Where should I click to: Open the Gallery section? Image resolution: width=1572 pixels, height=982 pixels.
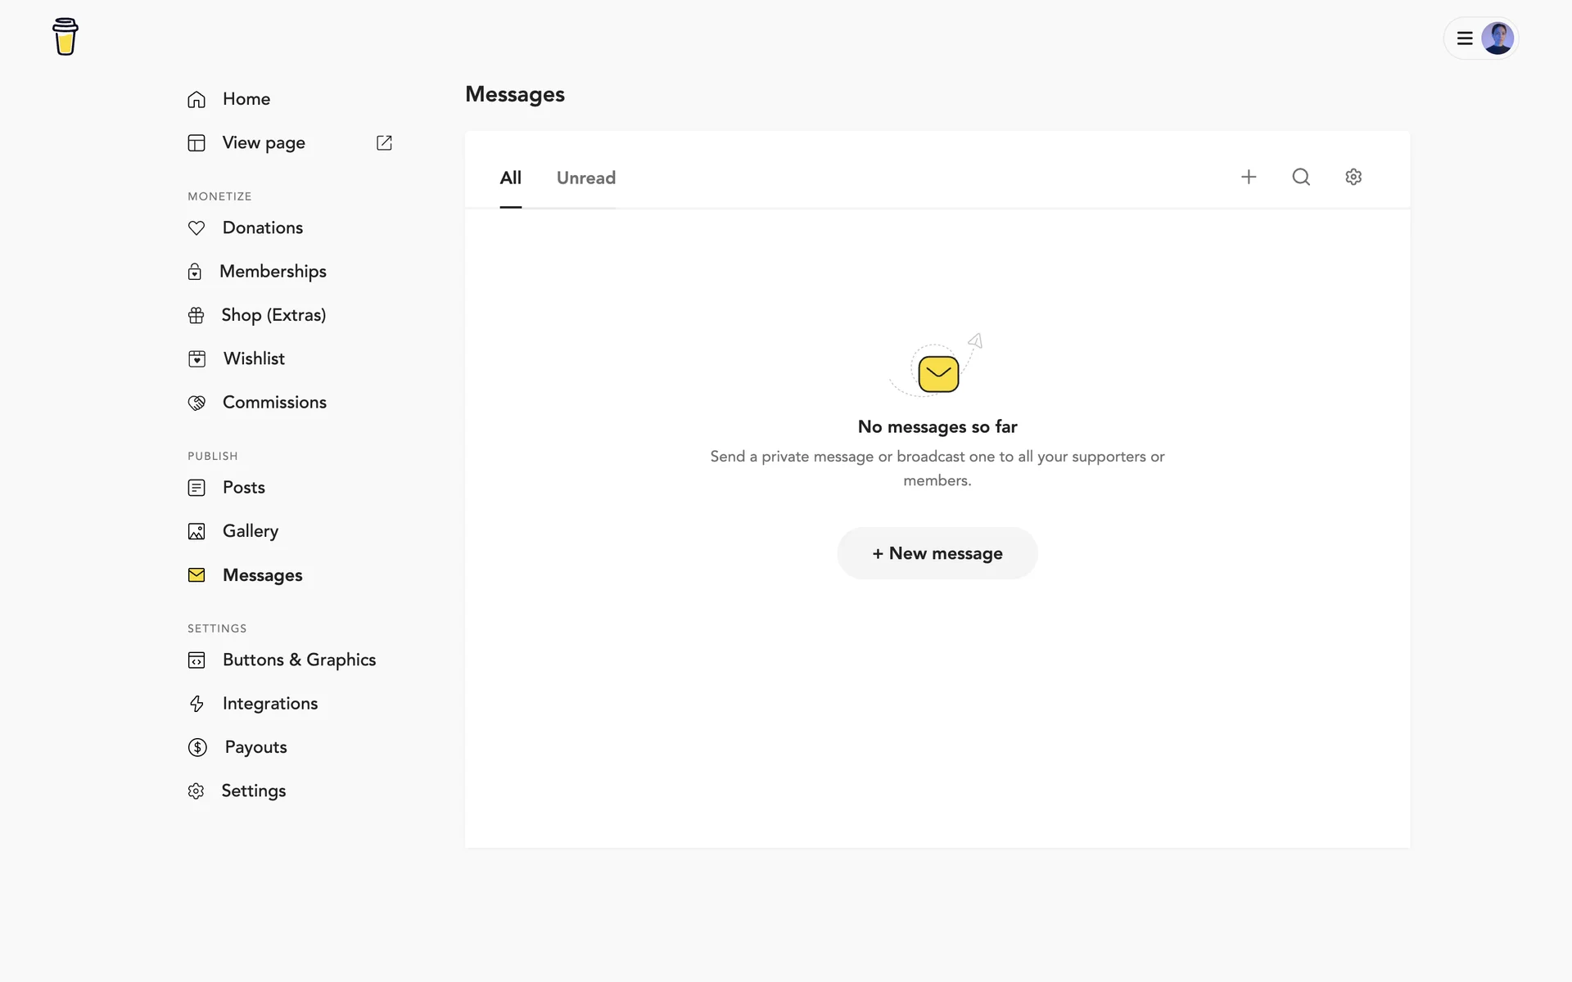250,532
